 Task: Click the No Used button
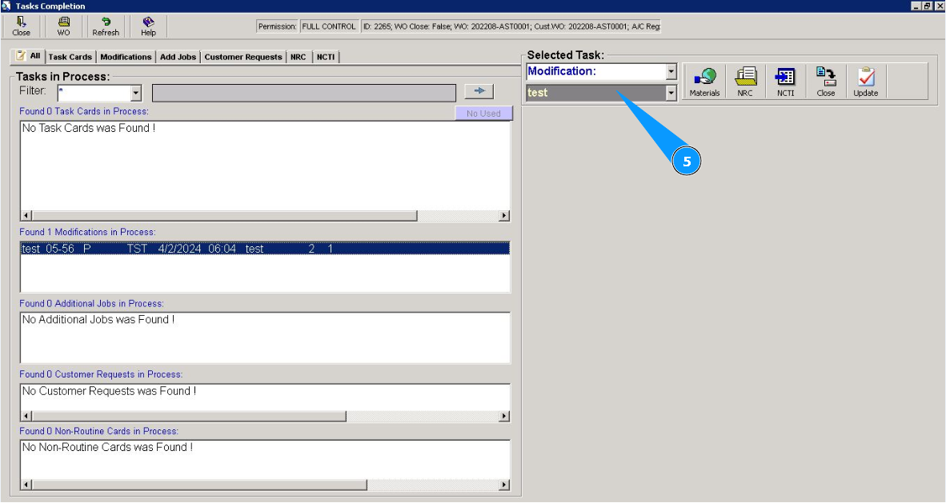tap(483, 114)
